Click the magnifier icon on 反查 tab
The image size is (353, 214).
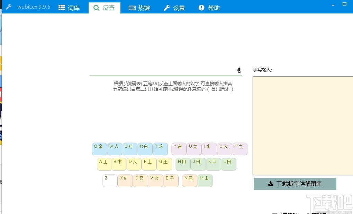click(96, 8)
